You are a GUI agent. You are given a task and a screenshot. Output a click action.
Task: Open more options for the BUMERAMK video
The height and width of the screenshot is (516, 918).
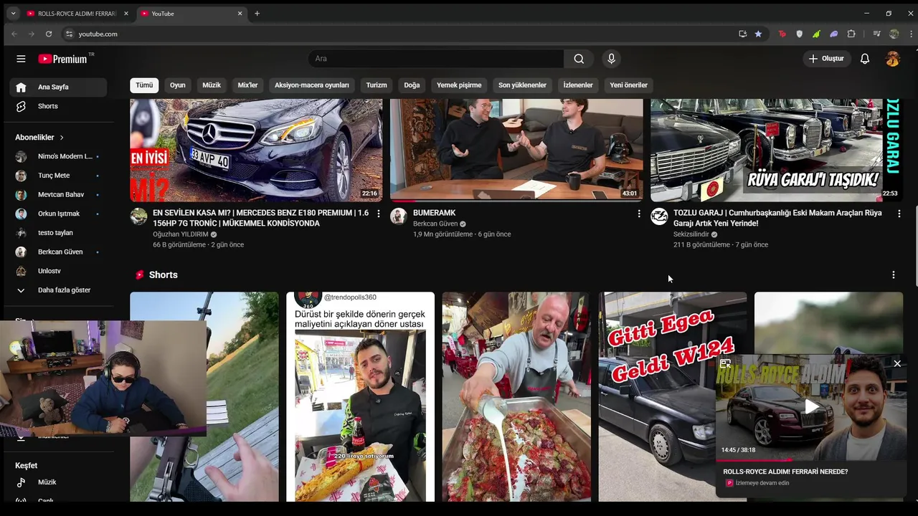click(x=639, y=214)
